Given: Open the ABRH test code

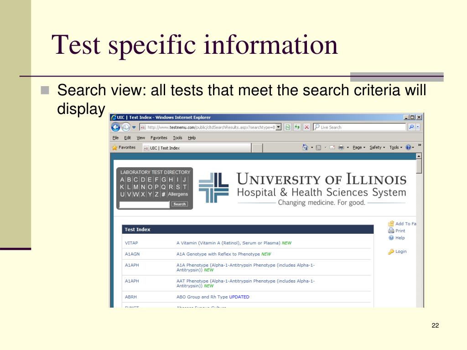Looking at the screenshot, I should [x=131, y=297].
